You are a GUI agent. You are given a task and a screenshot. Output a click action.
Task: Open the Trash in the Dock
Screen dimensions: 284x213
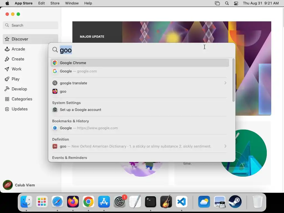pyautogui.click(x=257, y=202)
